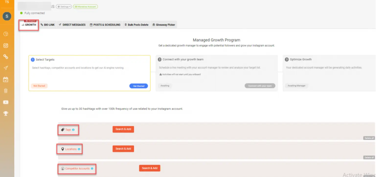Click the Locations label
Viewport: 376px width, 177px height.
point(71,149)
